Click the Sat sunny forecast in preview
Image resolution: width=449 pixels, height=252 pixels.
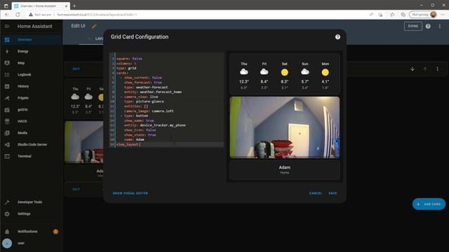[284, 76]
